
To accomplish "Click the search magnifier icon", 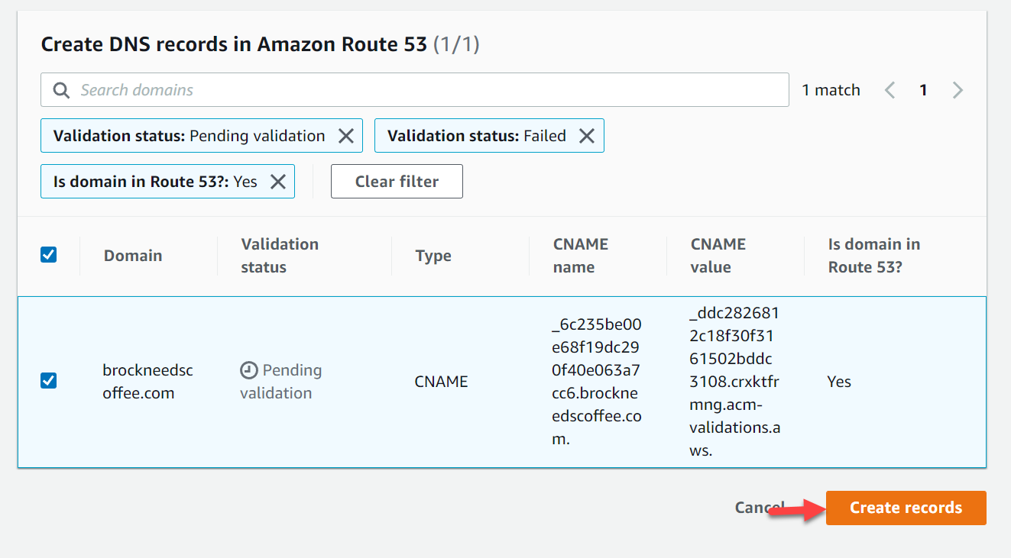I will coord(61,90).
